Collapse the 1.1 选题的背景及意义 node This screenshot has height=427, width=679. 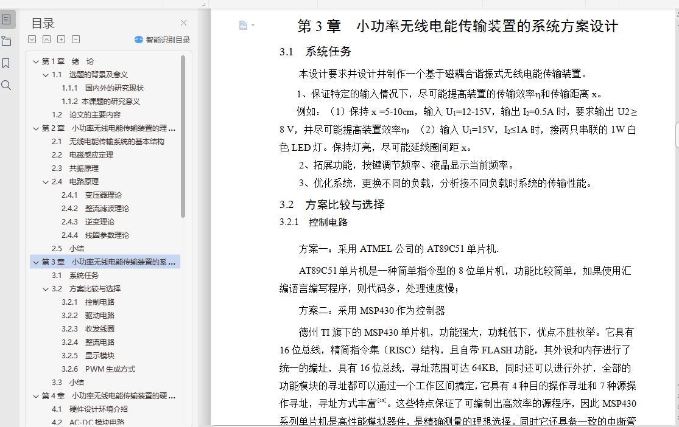(46, 75)
